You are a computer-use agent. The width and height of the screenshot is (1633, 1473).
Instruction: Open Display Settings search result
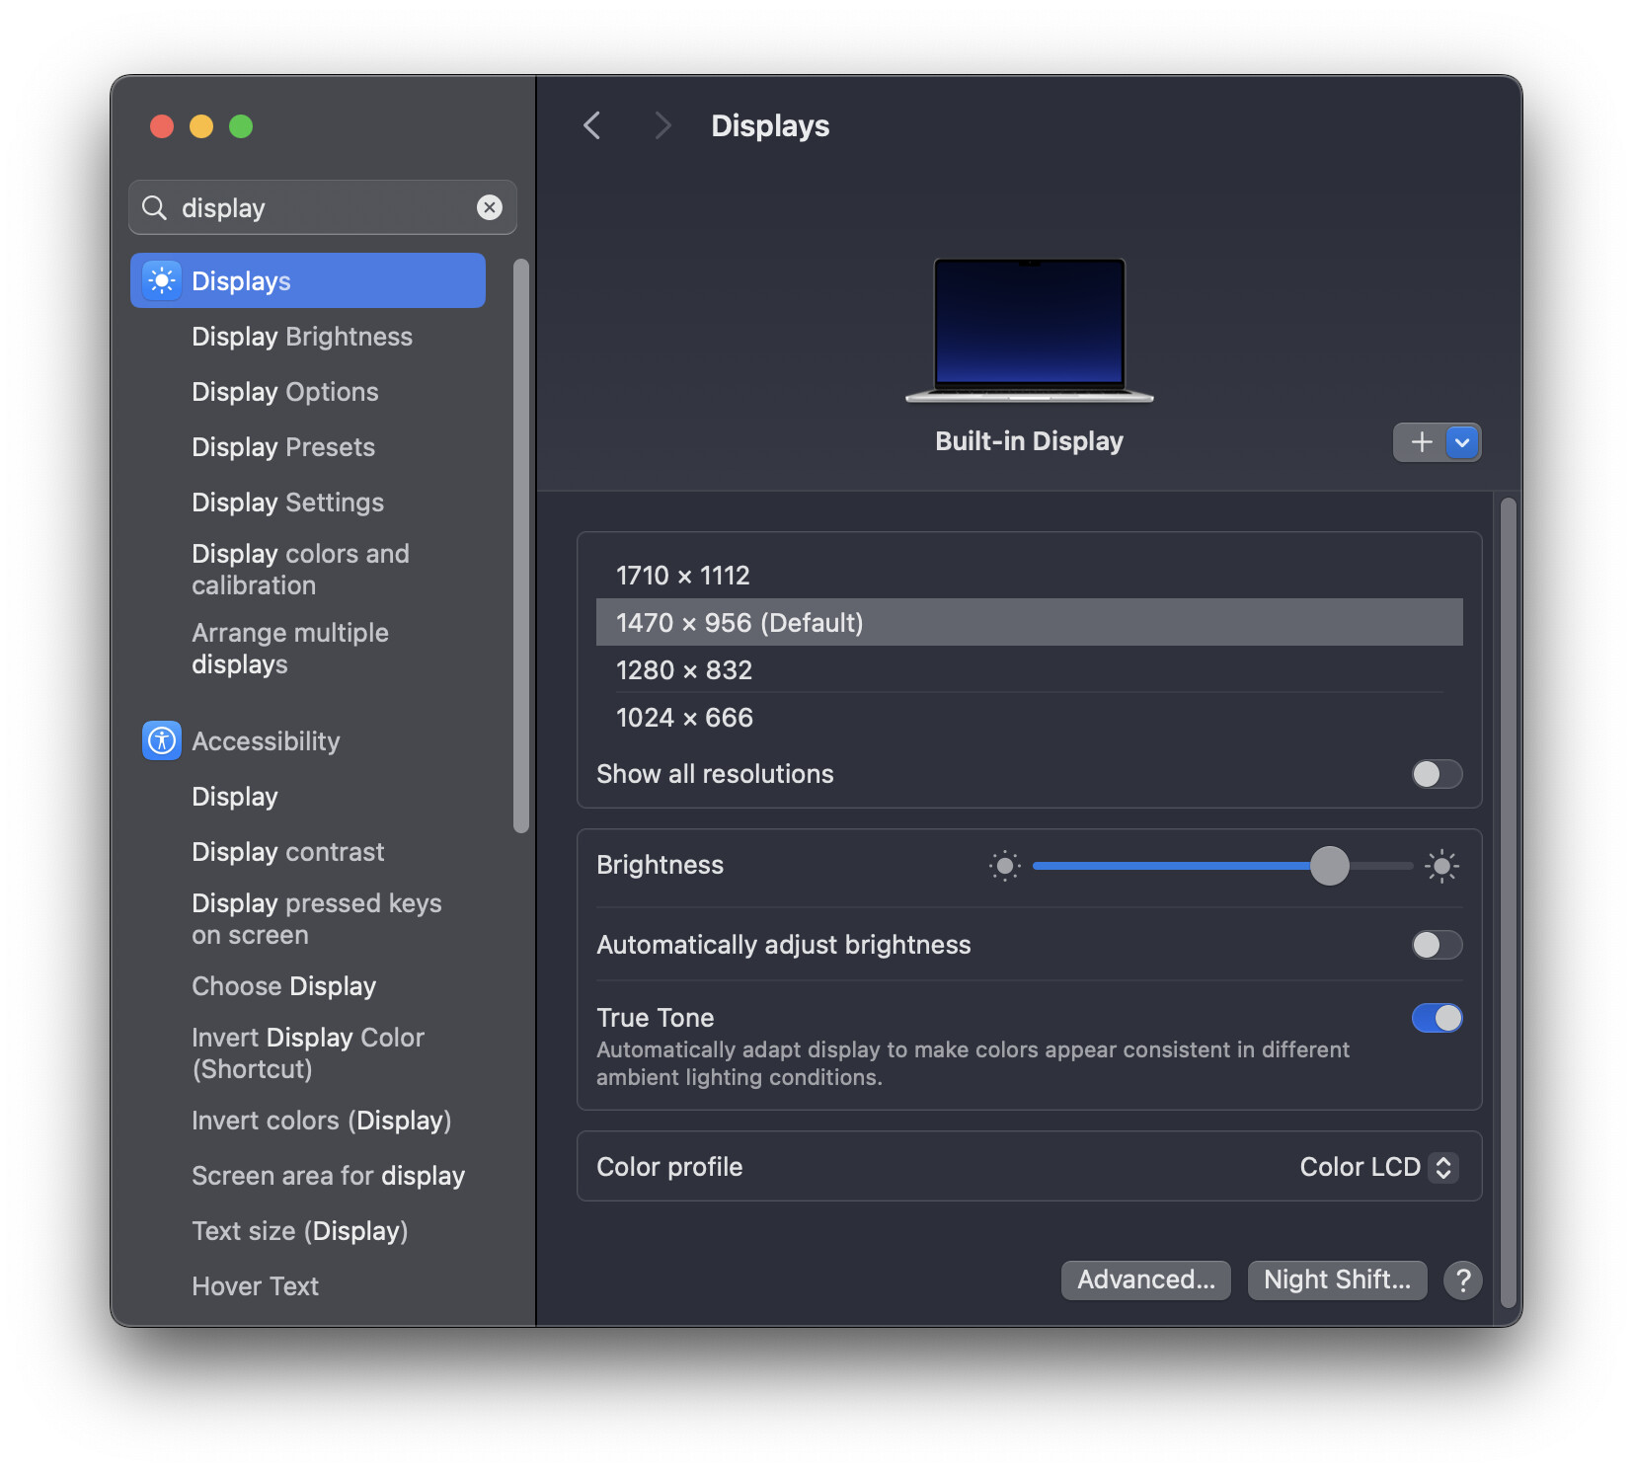pyautogui.click(x=288, y=503)
